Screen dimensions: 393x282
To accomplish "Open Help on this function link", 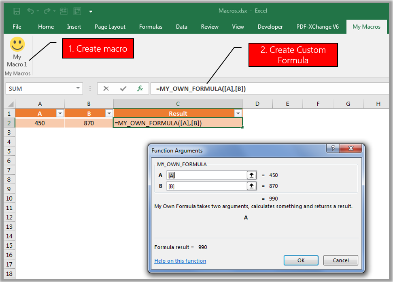I will (x=180, y=261).
